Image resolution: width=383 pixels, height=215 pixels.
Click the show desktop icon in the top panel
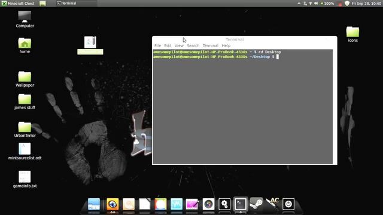(x=42, y=4)
